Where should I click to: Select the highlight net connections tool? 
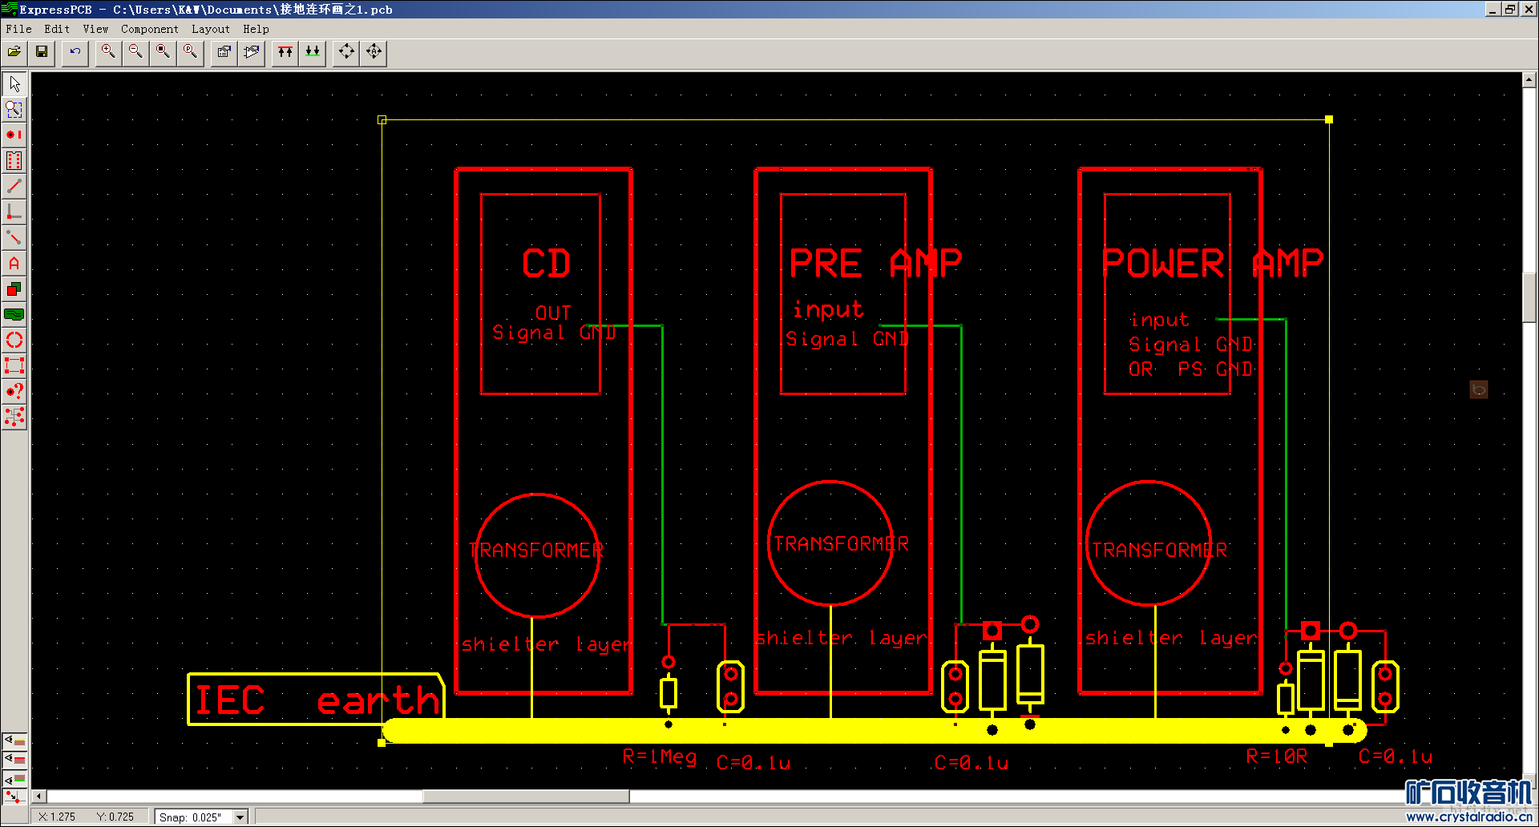(14, 417)
